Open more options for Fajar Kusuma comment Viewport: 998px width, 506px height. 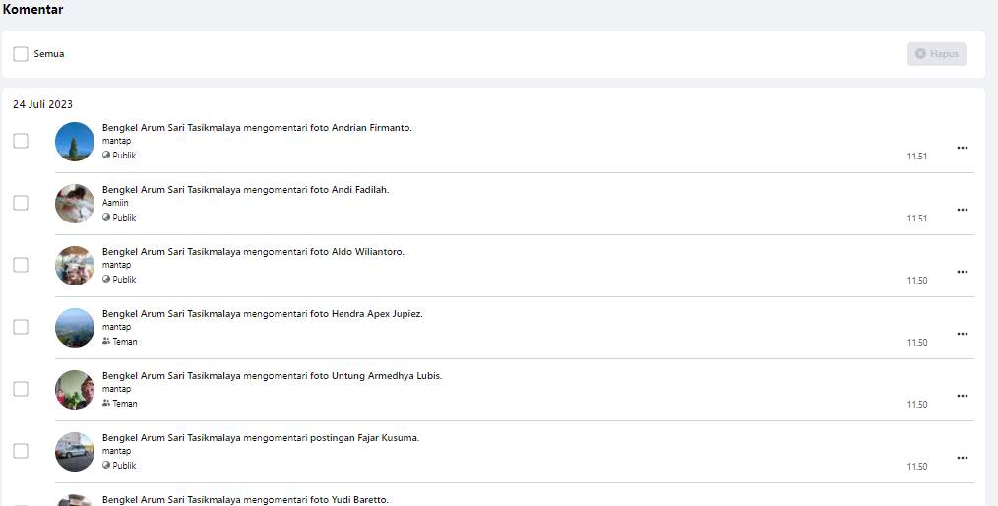(x=962, y=458)
